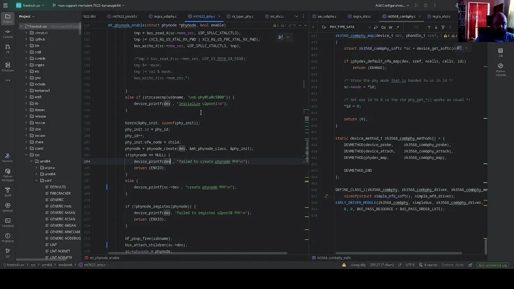514x289 pixels.
Task: Open the DB database tool window
Action: click(500, 52)
